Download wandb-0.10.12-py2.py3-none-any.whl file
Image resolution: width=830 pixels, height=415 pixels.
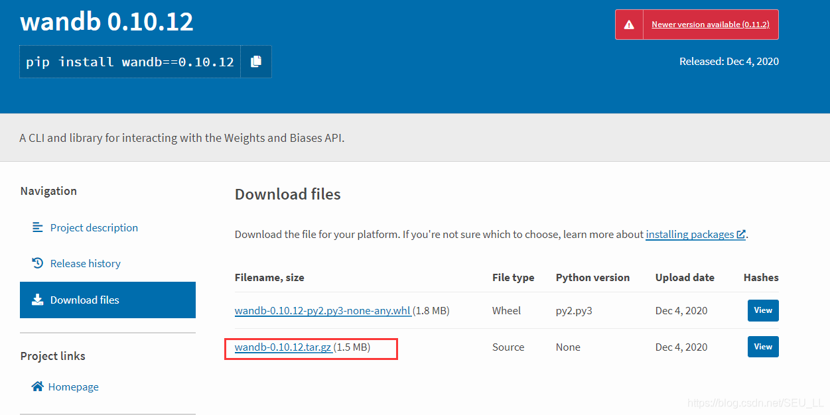[x=322, y=310]
